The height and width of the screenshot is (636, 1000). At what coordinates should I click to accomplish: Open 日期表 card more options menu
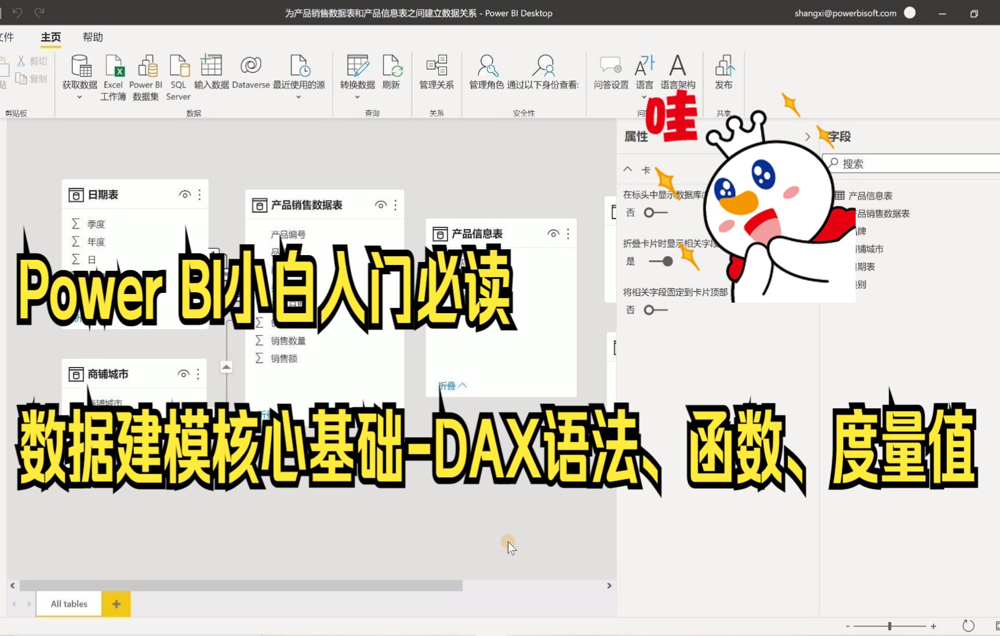click(199, 195)
